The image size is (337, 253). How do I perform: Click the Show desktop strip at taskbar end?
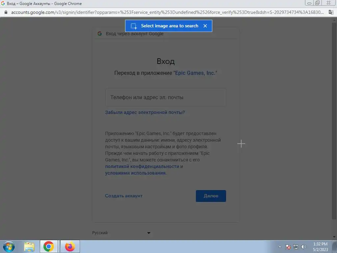[335, 246]
